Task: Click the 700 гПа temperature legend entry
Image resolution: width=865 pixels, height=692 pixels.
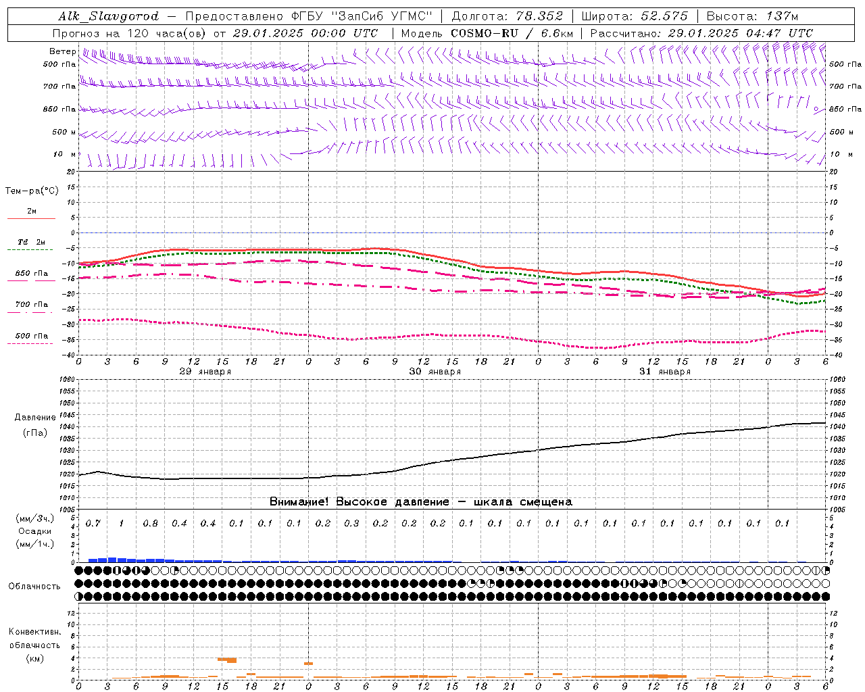Action: (31, 305)
